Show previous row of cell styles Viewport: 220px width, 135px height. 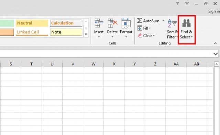[86, 22]
